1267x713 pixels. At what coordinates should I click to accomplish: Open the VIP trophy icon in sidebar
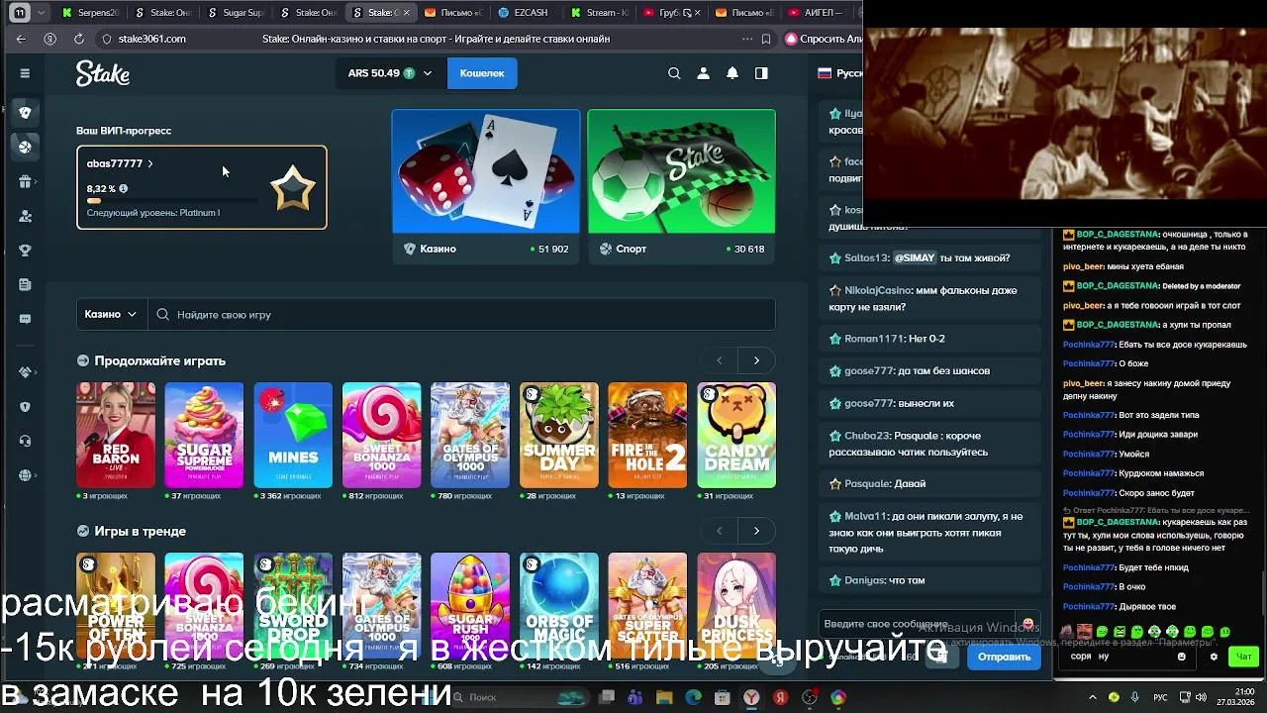click(x=25, y=251)
